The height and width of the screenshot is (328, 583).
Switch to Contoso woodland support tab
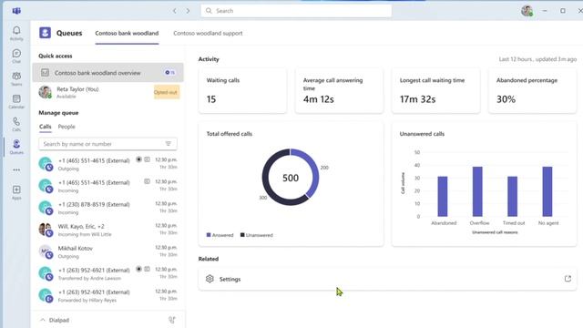208,33
